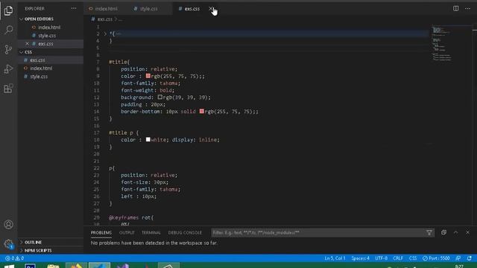The image size is (477, 268).
Task: Open editor more actions ellipsis
Action: coord(467,8)
